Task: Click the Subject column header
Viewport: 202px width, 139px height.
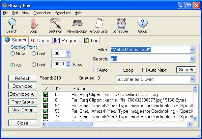Action: point(131,88)
